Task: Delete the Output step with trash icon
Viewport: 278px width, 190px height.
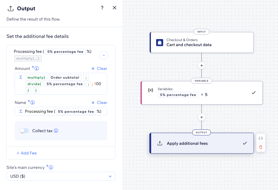Action: click(x=261, y=147)
